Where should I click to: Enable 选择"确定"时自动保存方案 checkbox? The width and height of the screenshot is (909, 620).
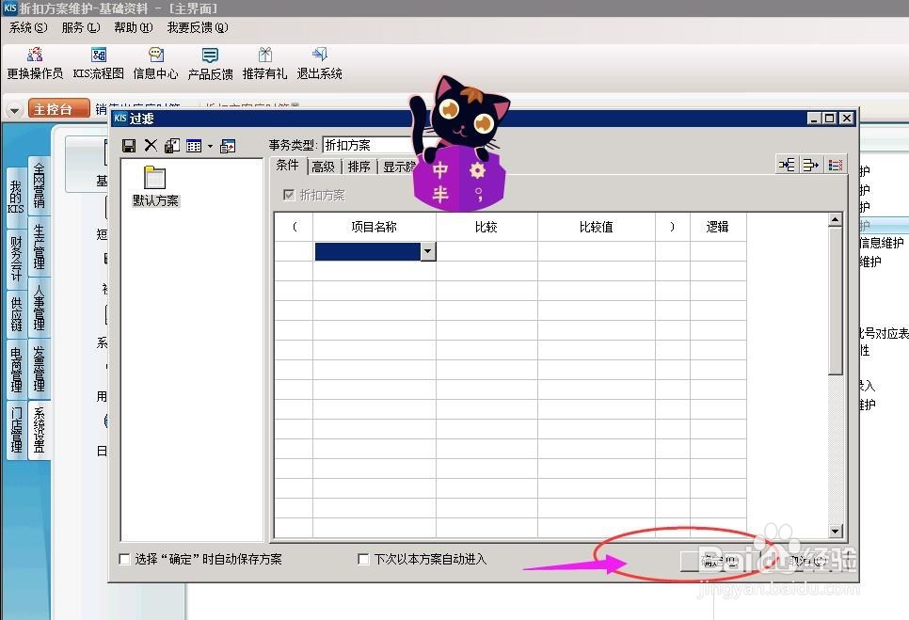coord(124,558)
